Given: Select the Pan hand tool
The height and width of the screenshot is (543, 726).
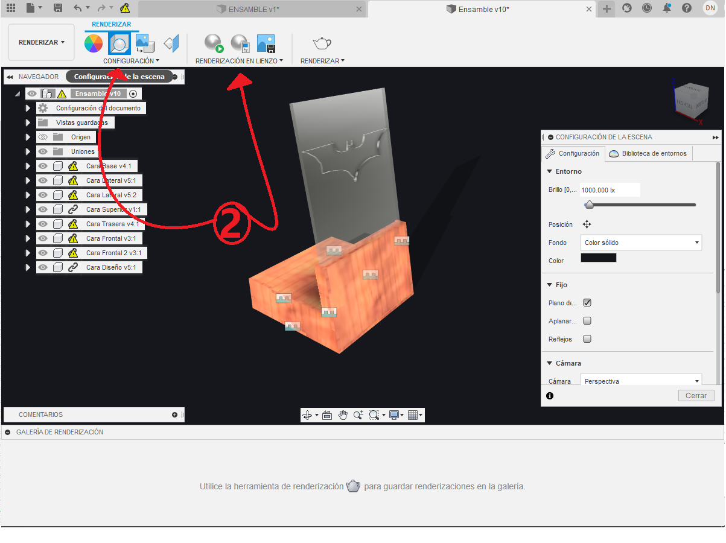Looking at the screenshot, I should click(x=343, y=414).
